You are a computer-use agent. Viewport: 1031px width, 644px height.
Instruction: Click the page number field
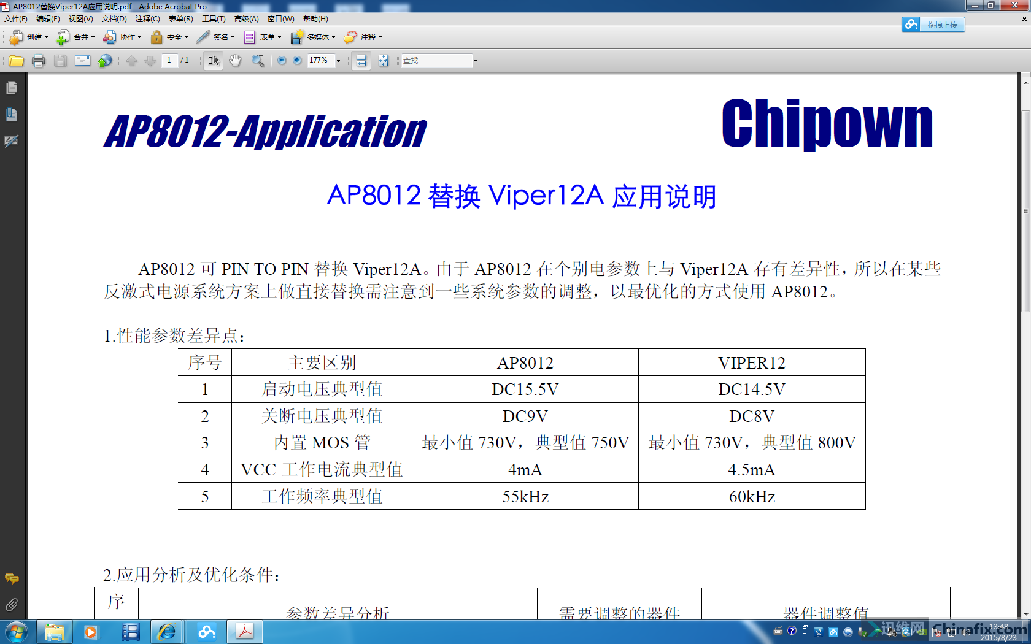pyautogui.click(x=169, y=60)
